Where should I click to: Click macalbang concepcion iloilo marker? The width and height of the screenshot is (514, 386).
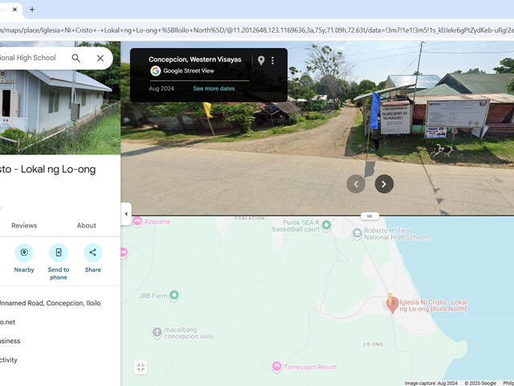click(157, 333)
